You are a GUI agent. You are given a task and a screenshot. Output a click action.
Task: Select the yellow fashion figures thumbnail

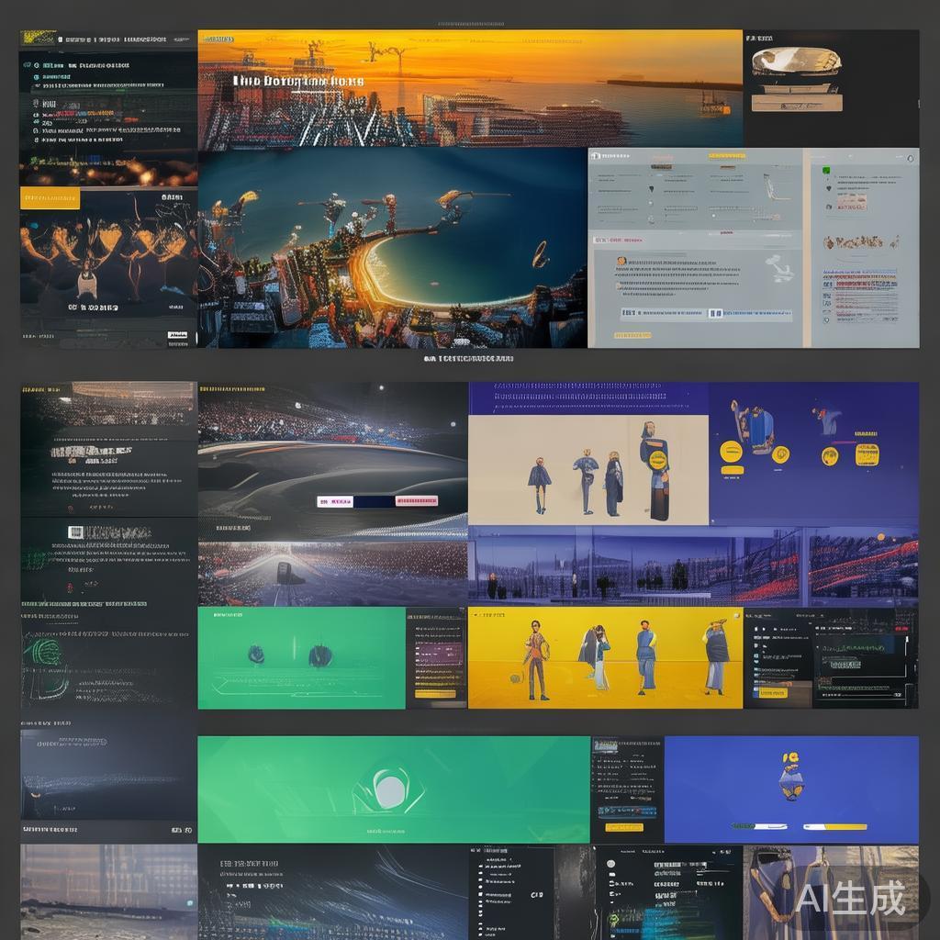coord(605,657)
